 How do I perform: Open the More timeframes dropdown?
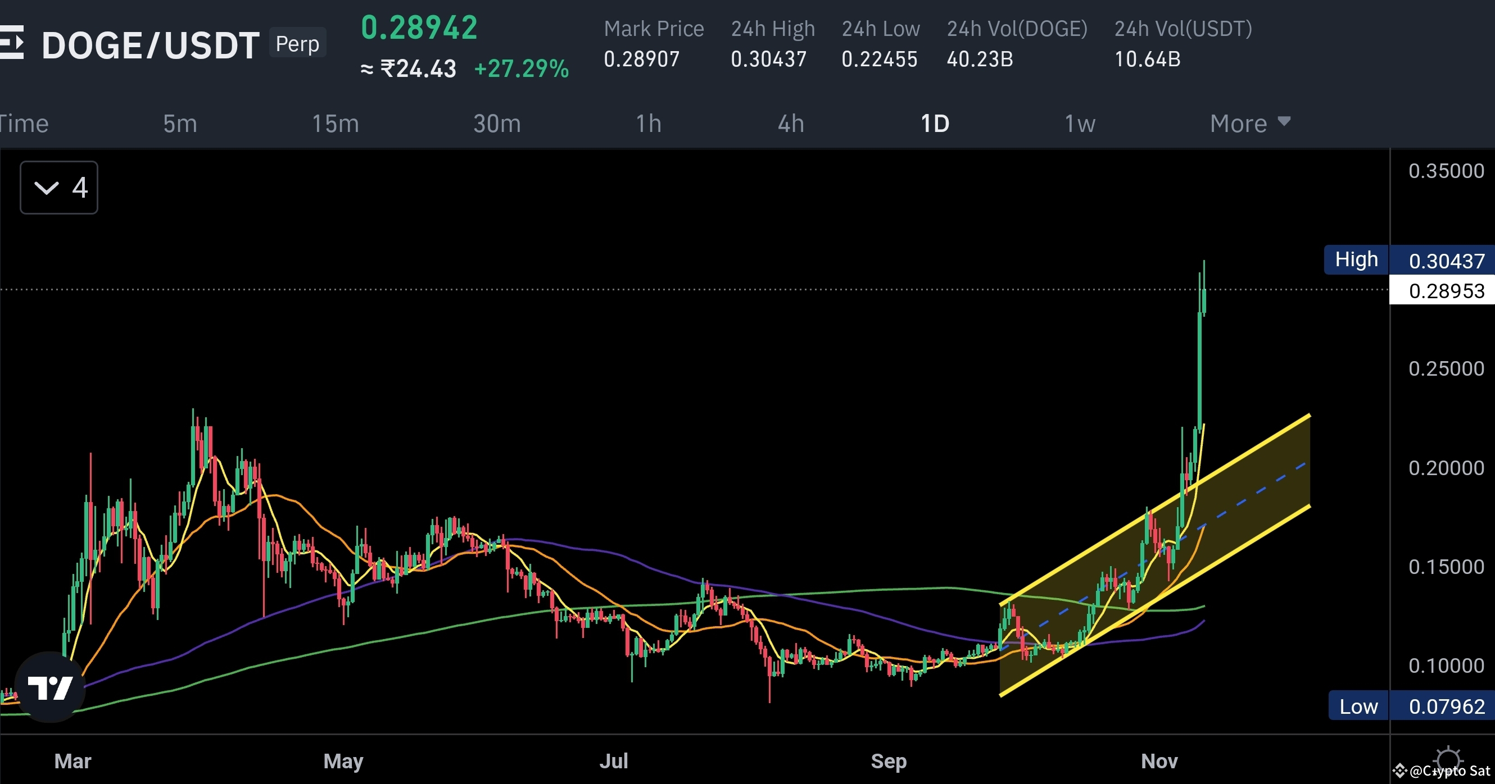1238,123
